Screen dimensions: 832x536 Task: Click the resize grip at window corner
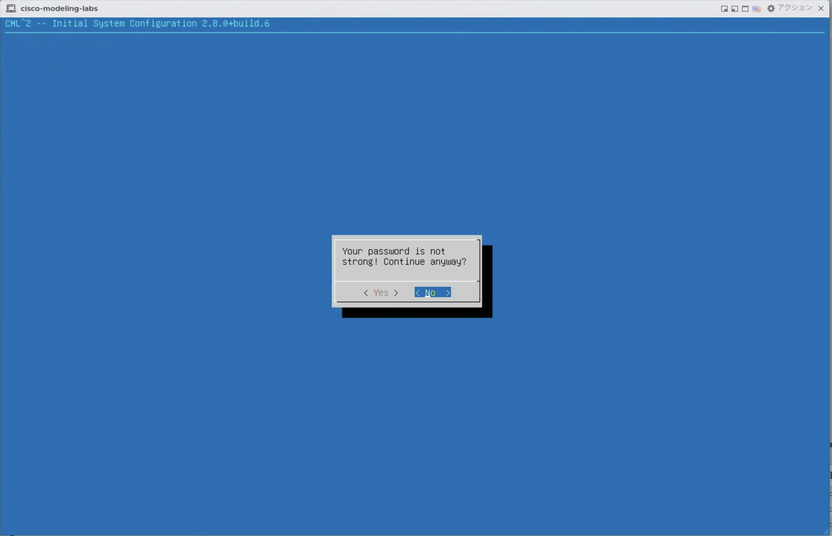pyautogui.click(x=826, y=531)
